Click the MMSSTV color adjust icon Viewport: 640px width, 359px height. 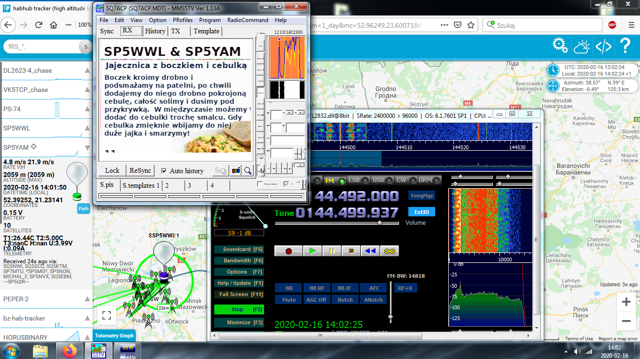pyautogui.click(x=235, y=171)
